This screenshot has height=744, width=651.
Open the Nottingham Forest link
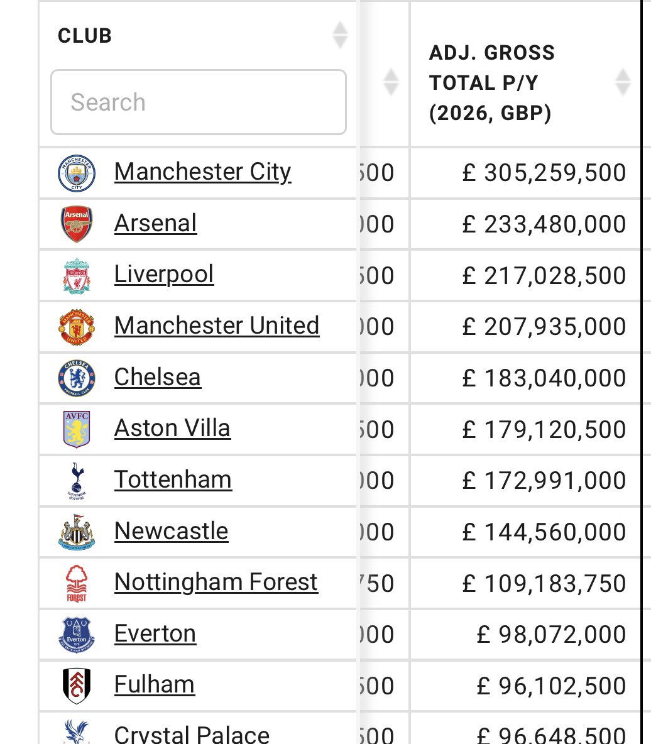pos(216,583)
